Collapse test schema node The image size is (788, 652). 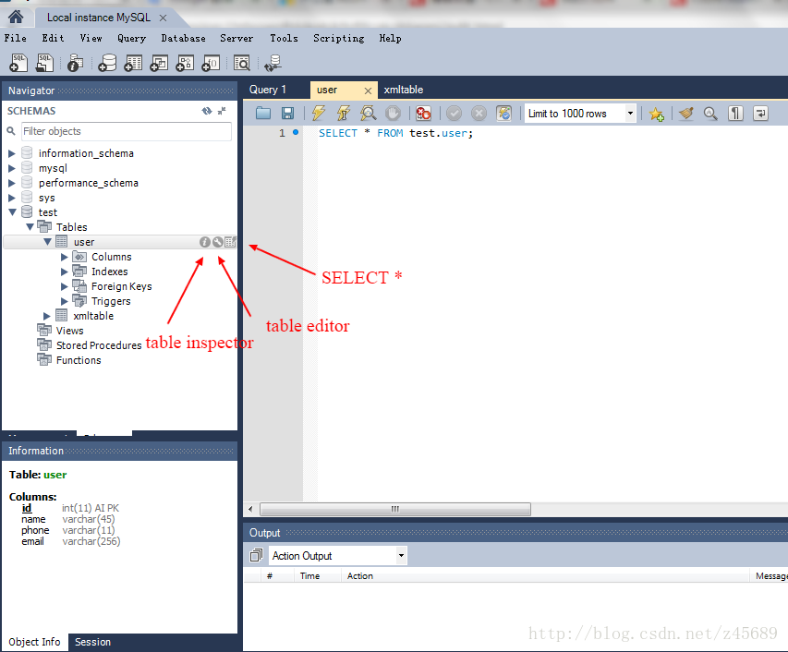coord(13,212)
